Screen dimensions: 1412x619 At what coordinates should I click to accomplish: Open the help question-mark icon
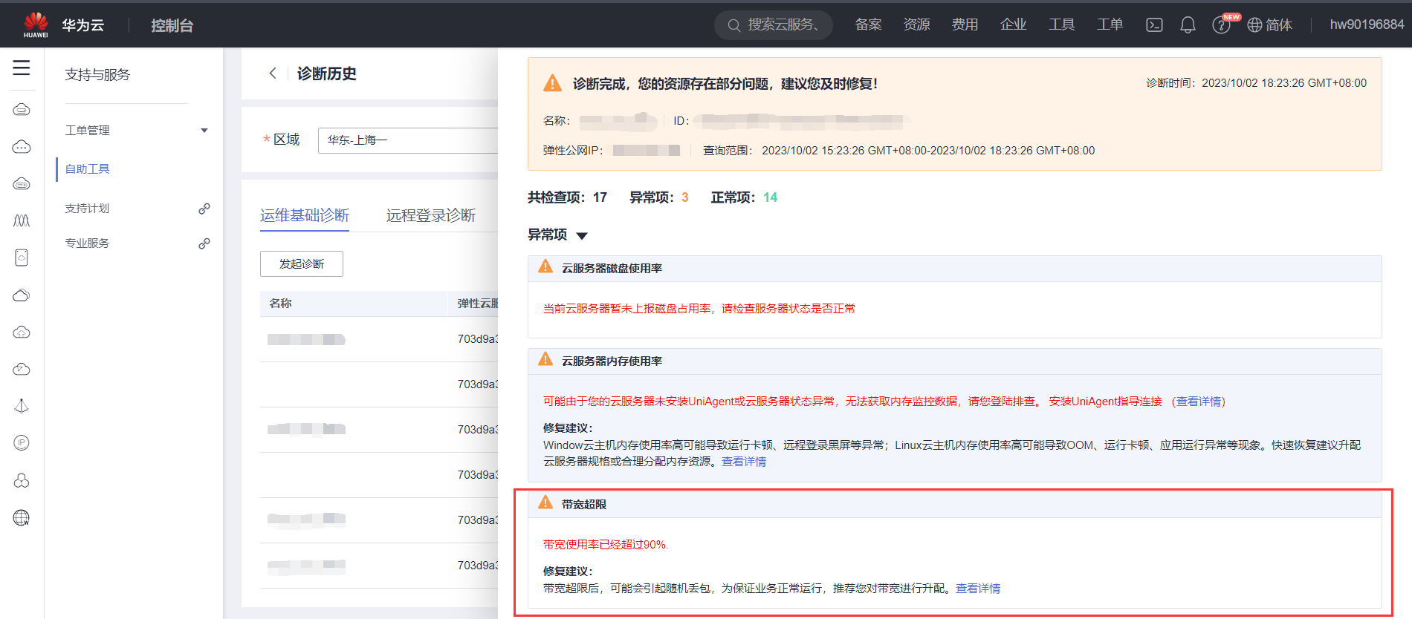[1220, 25]
